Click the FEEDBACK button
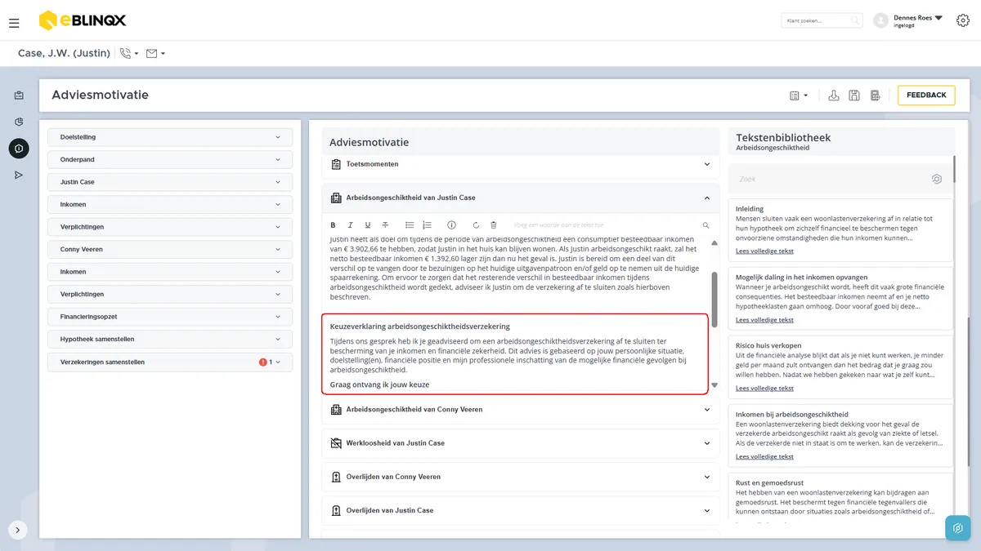The image size is (981, 551). click(926, 96)
